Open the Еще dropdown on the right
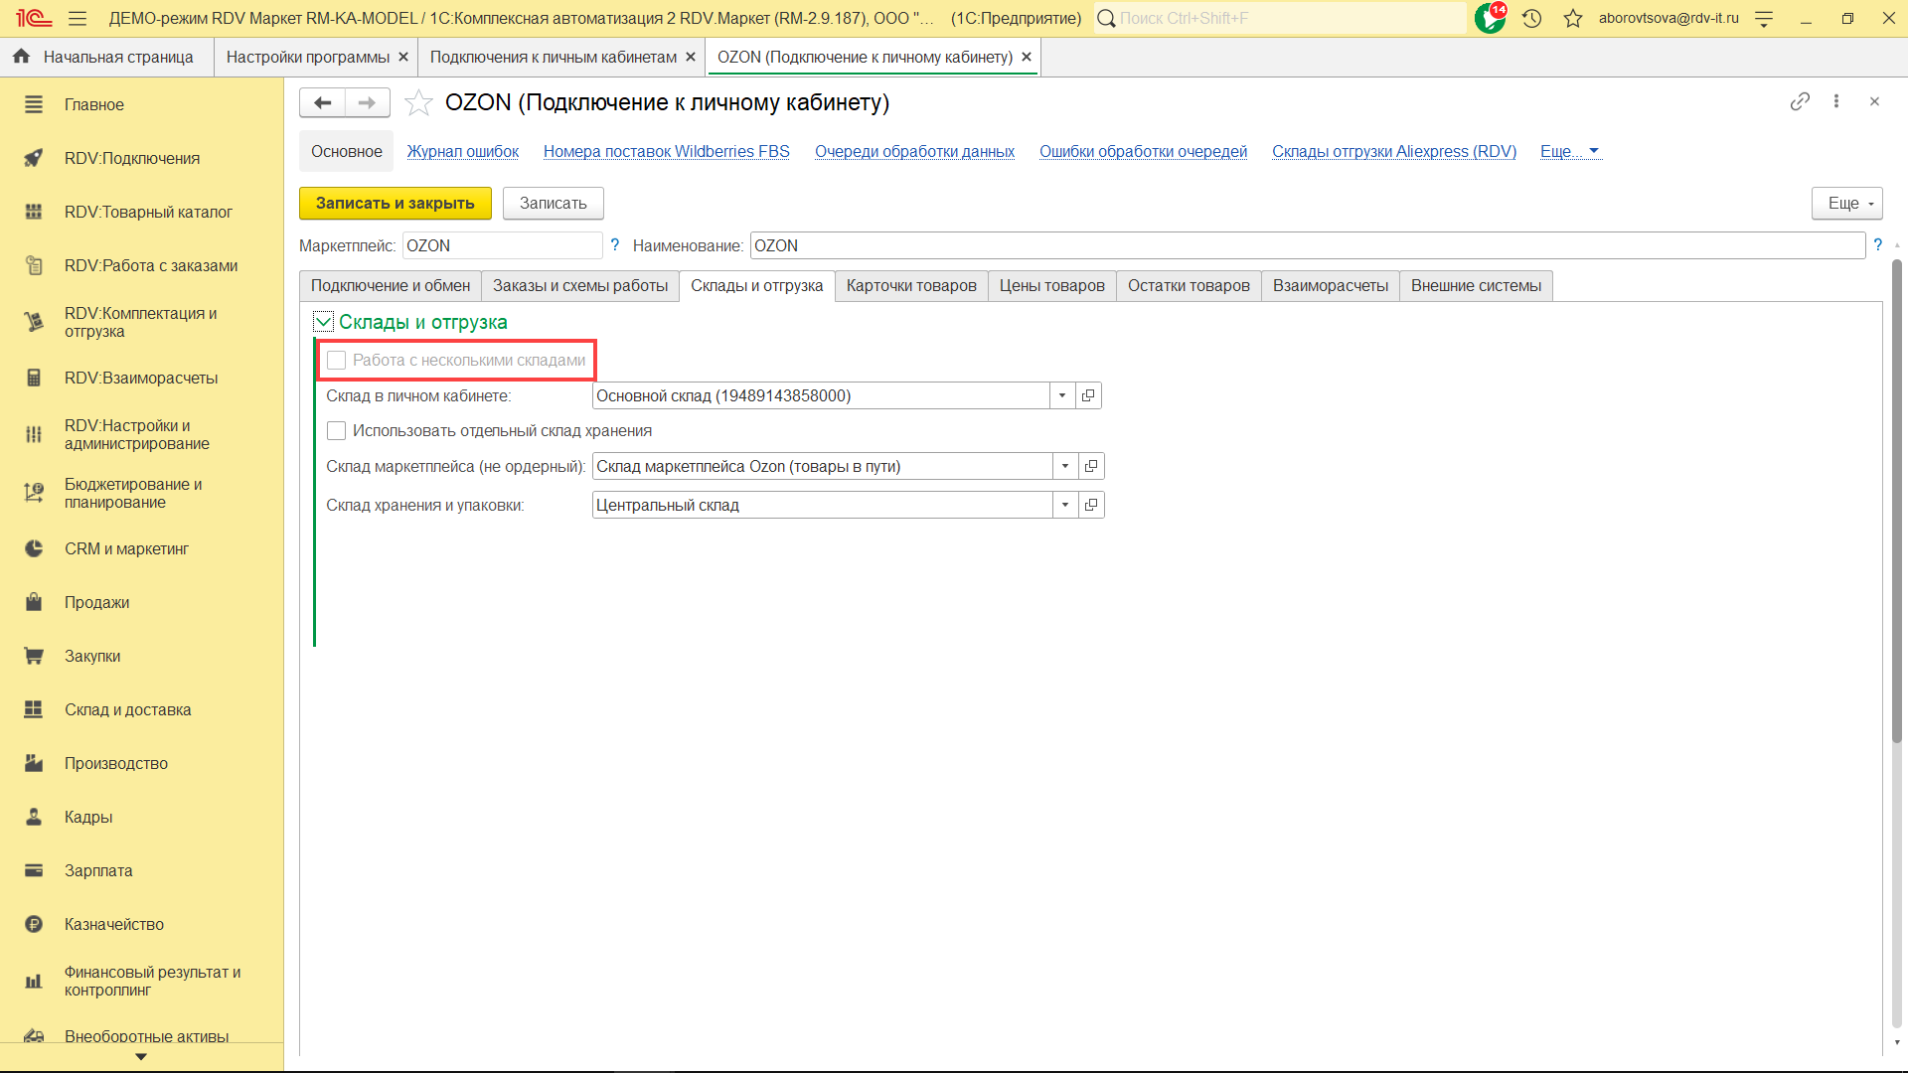Screen dimensions: 1908x1073 coord(1847,203)
